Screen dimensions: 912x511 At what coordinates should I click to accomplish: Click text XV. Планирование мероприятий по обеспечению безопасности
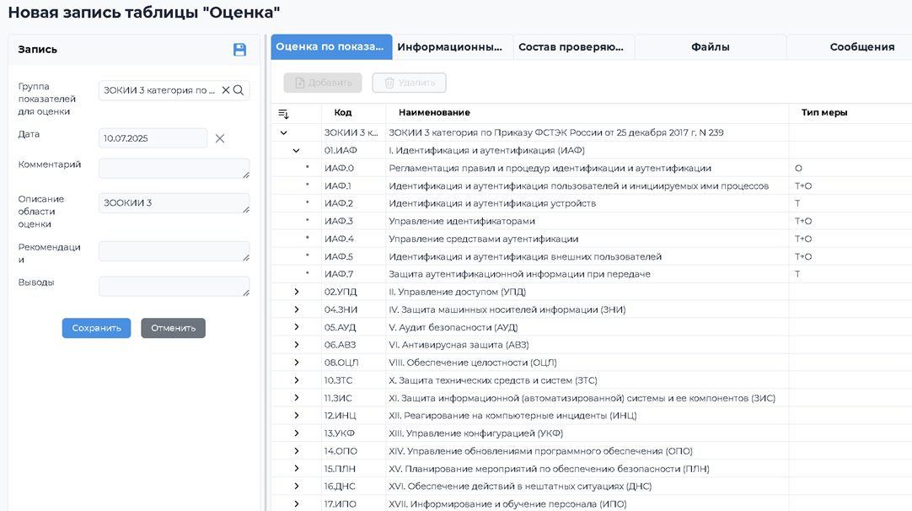pos(549,469)
